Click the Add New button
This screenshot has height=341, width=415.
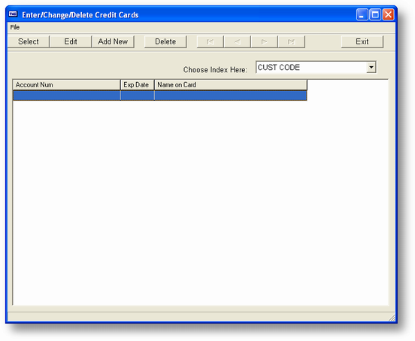click(113, 41)
